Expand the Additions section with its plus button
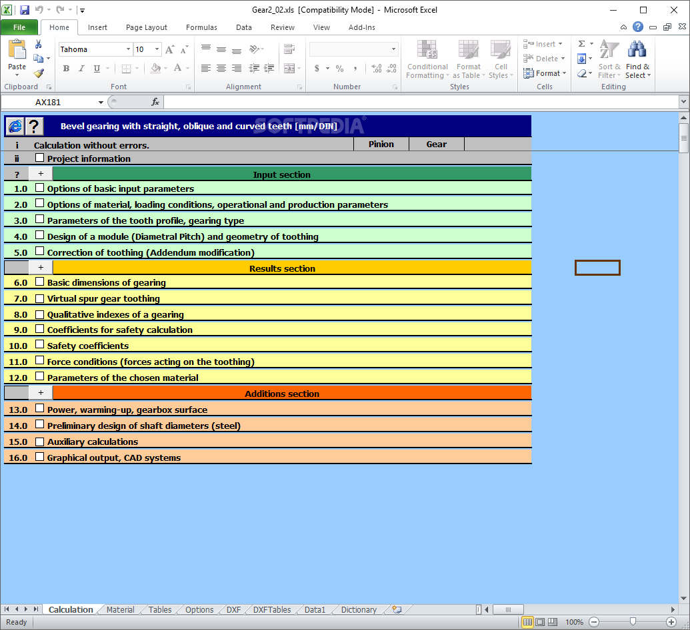Screen dimensions: 690x630 coord(41,393)
